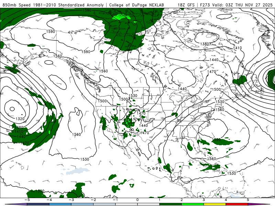Image resolution: width=275 pixels, height=206 pixels.
Task: Click the bright green 2 to 3 colorbar segment
Action: [x=193, y=204]
